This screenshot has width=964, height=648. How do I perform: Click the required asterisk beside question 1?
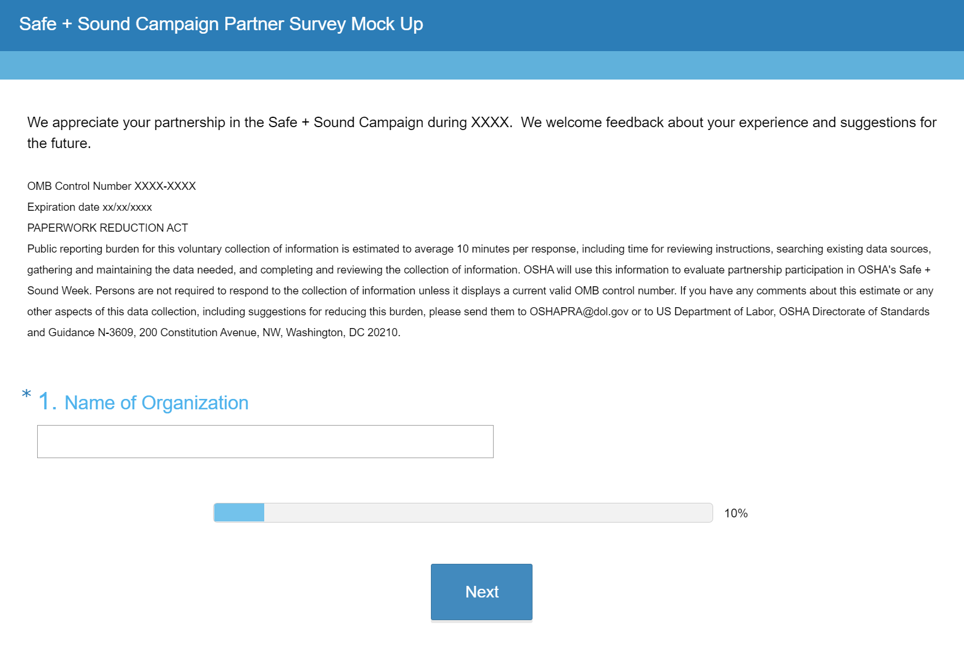26,395
